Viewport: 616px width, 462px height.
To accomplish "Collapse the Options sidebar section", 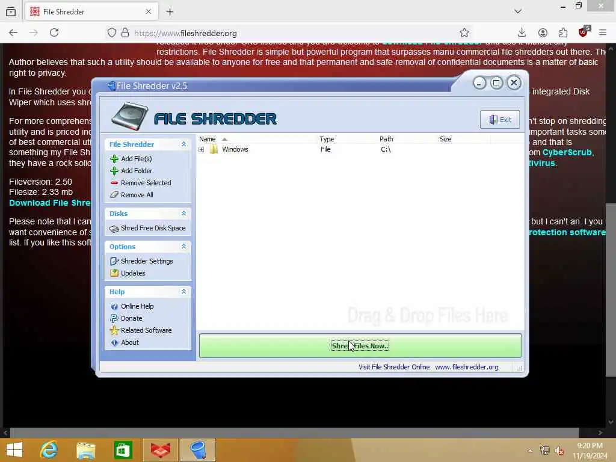I will (x=183, y=246).
